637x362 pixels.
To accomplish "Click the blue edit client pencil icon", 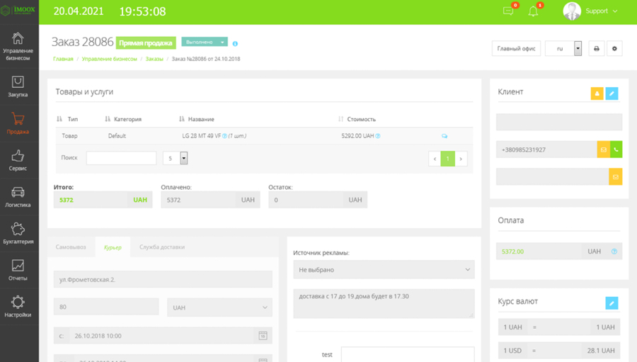I will tap(612, 94).
